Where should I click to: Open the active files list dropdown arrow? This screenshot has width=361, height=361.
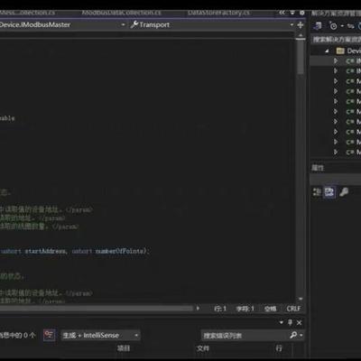(x=292, y=13)
